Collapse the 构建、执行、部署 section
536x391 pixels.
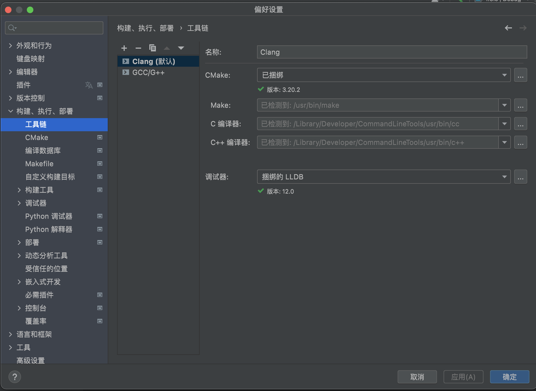point(10,111)
